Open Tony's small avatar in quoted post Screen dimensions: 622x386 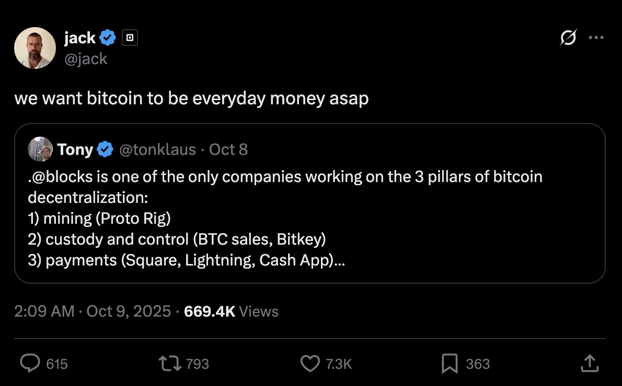pyautogui.click(x=40, y=149)
